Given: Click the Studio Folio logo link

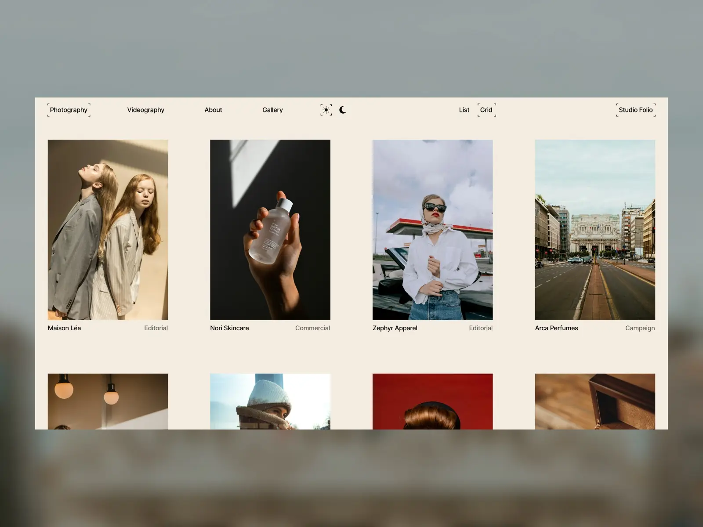Looking at the screenshot, I should pos(636,110).
